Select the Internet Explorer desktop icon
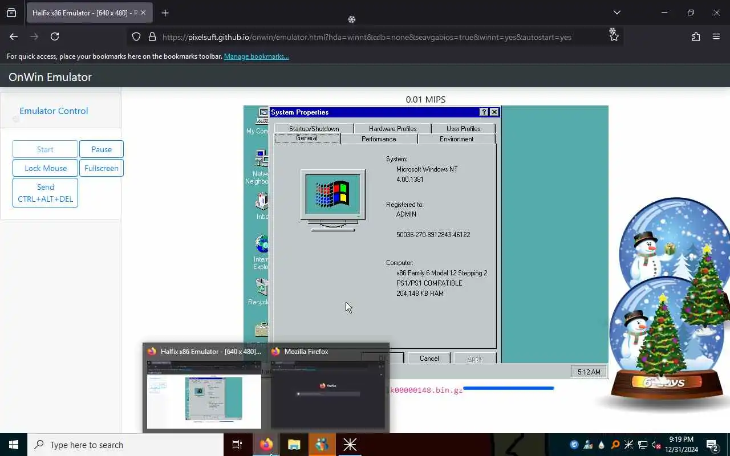 click(x=261, y=253)
